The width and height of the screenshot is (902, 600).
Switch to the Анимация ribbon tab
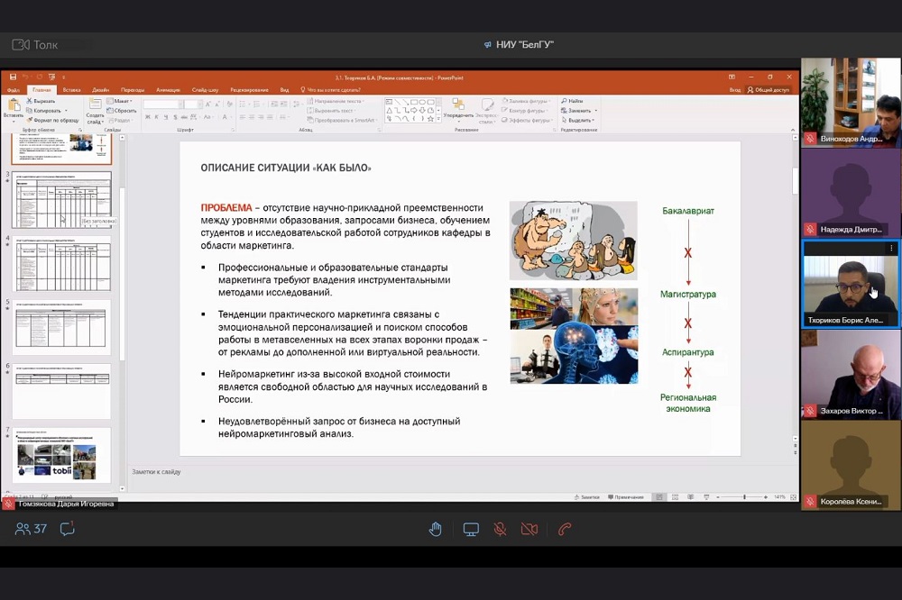tap(168, 90)
